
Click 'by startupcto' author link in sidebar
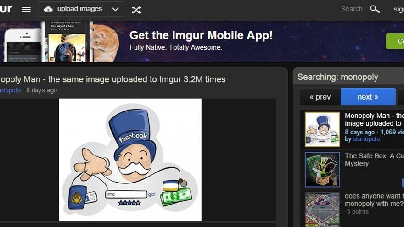362,139
